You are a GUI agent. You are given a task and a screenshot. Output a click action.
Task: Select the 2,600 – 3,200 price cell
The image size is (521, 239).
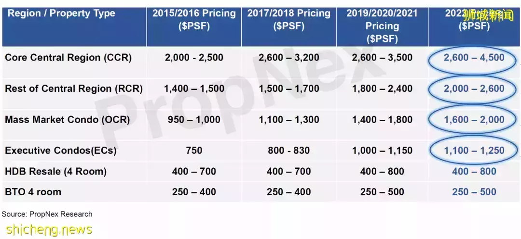(288, 58)
